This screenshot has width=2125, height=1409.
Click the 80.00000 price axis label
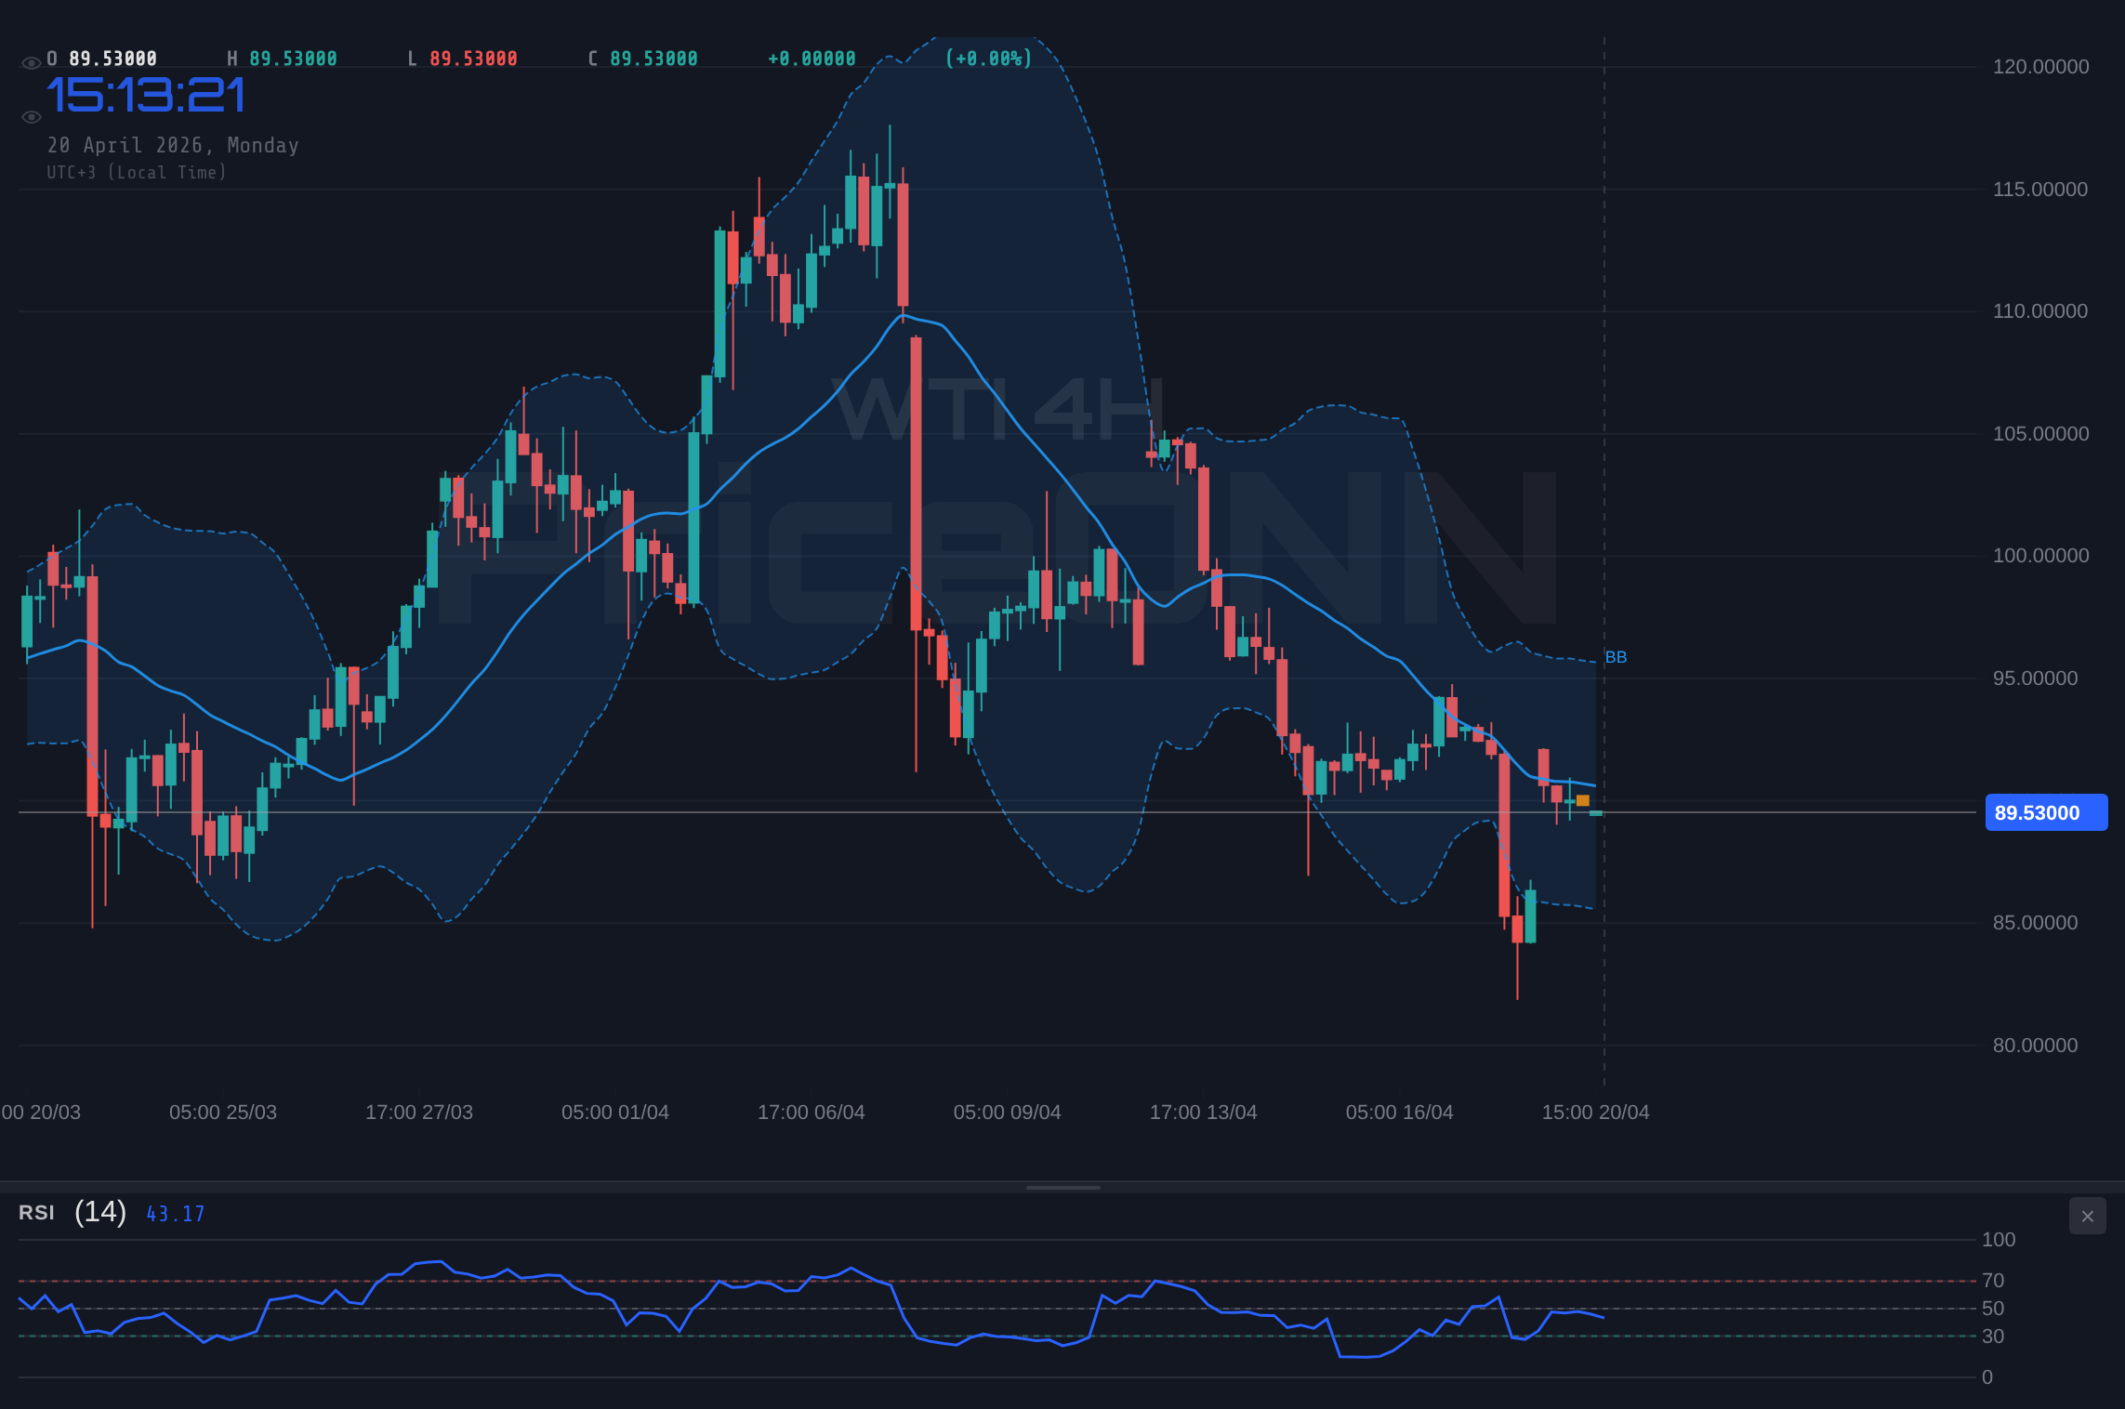2035,1046
